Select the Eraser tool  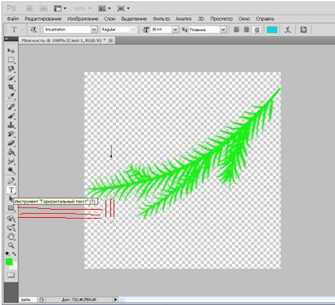11,143
